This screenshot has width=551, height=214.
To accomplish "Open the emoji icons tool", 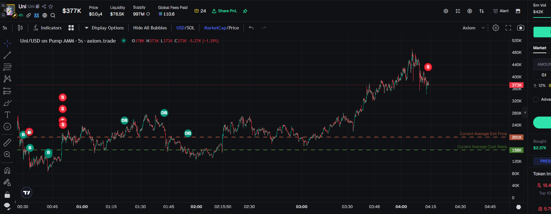I will coord(7,126).
